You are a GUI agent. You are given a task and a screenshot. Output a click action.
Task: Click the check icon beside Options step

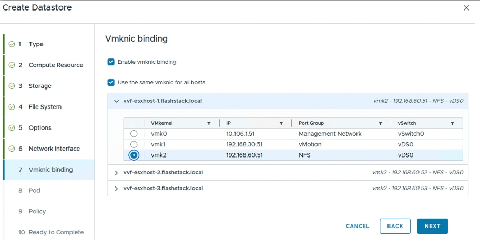click(12, 127)
